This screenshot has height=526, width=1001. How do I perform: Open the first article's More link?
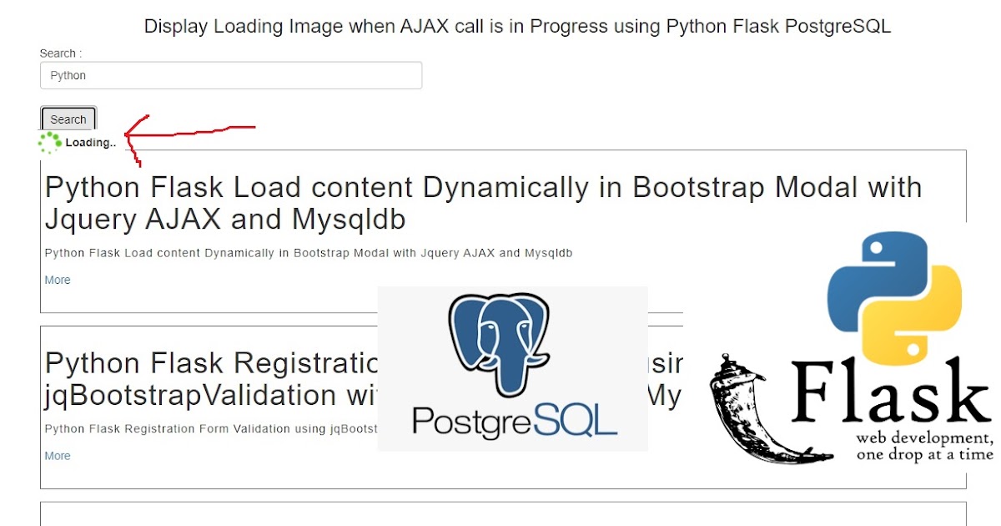click(57, 280)
